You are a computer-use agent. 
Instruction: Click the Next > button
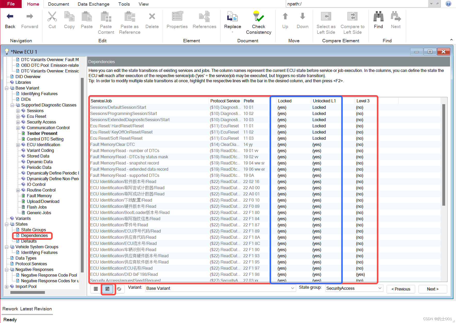[433, 289]
